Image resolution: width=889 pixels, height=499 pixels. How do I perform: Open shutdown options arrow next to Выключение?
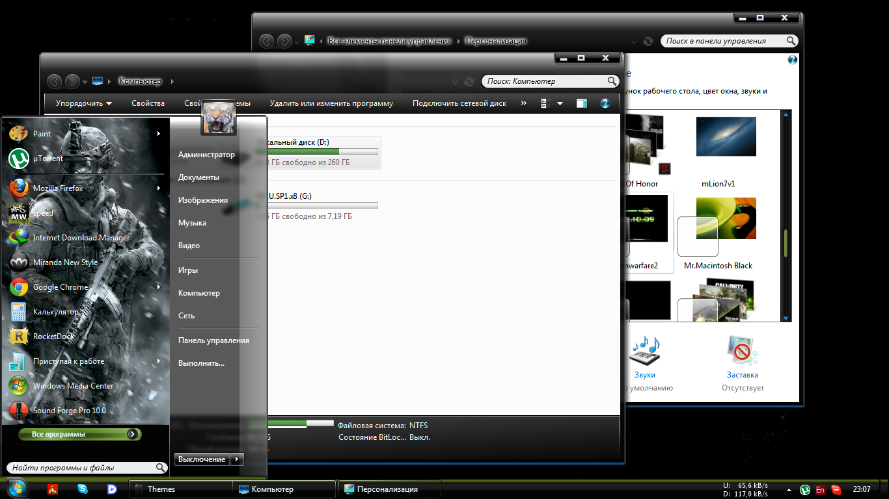(237, 459)
